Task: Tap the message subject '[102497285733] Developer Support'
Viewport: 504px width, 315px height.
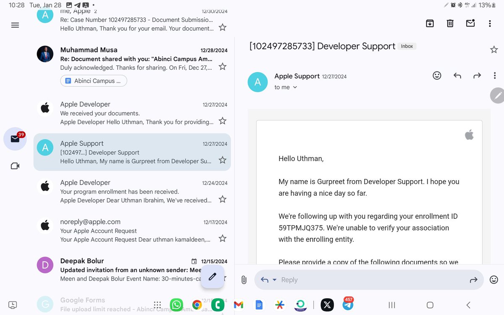Action: coord(322,46)
